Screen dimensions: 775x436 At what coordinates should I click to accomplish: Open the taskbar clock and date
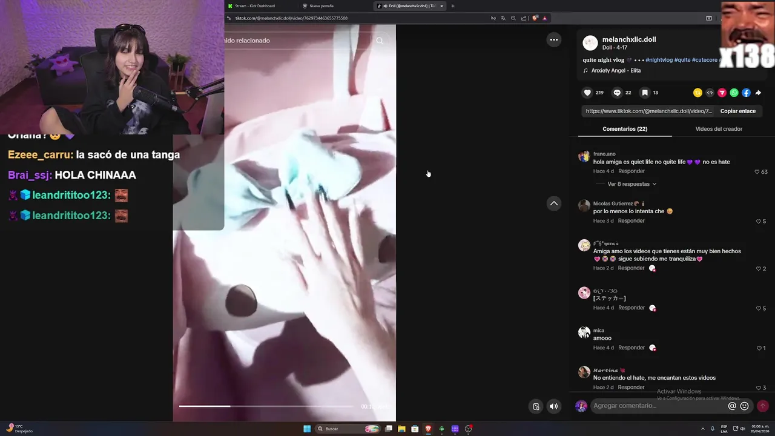(759, 429)
